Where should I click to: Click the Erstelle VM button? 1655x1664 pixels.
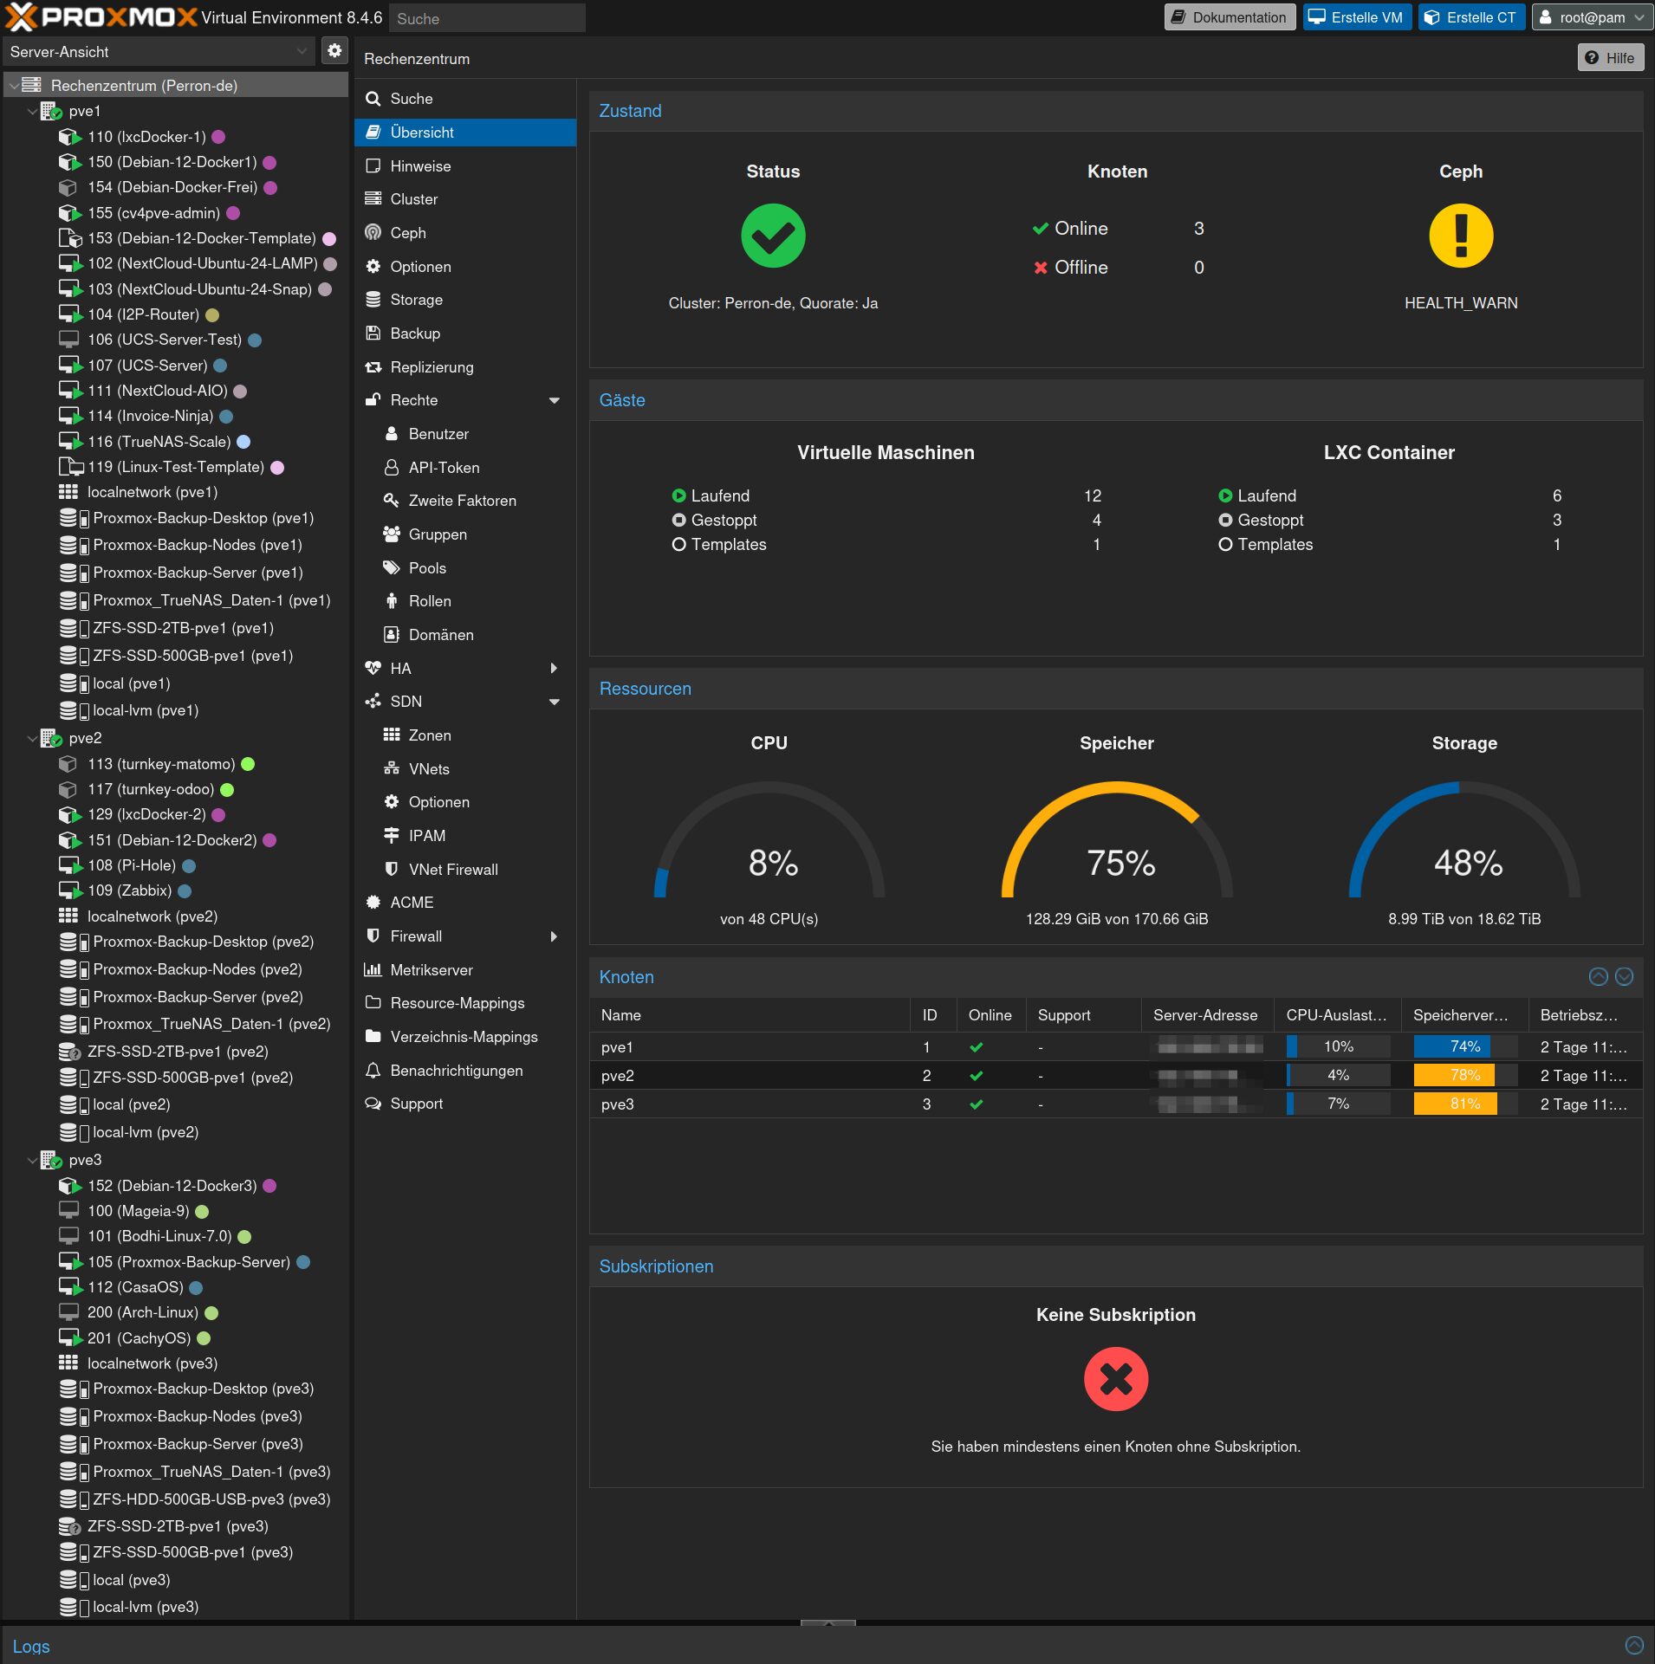1357,17
